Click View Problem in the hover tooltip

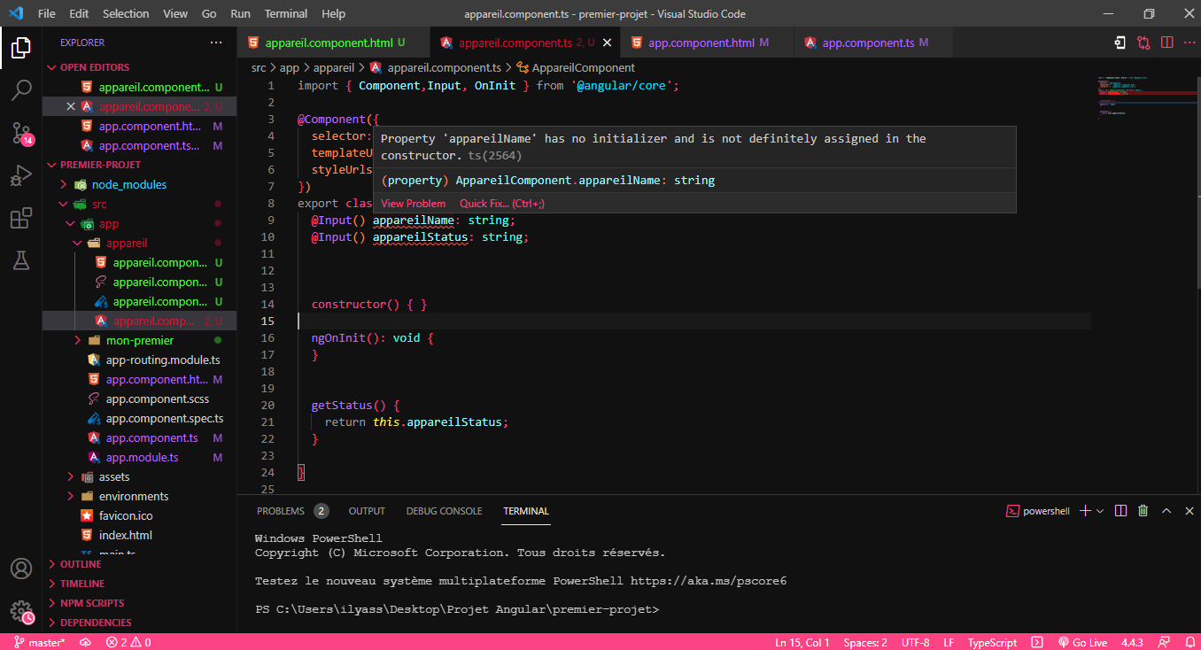point(414,204)
